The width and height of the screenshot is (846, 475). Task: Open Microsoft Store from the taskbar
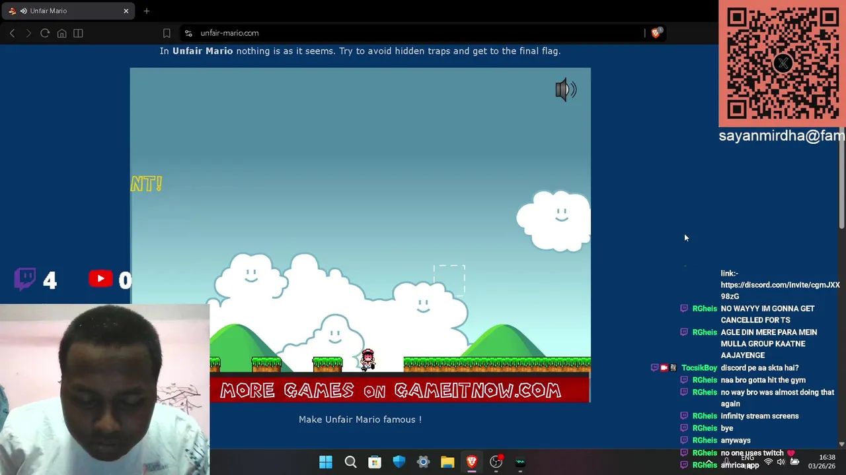375,462
